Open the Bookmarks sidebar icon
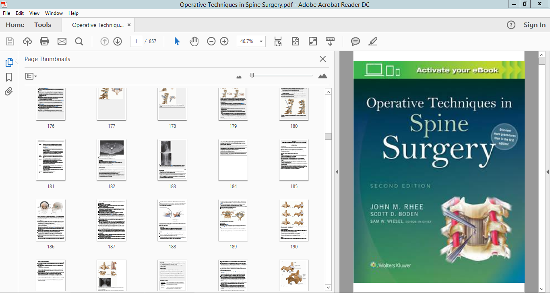550x293 pixels. coord(9,77)
